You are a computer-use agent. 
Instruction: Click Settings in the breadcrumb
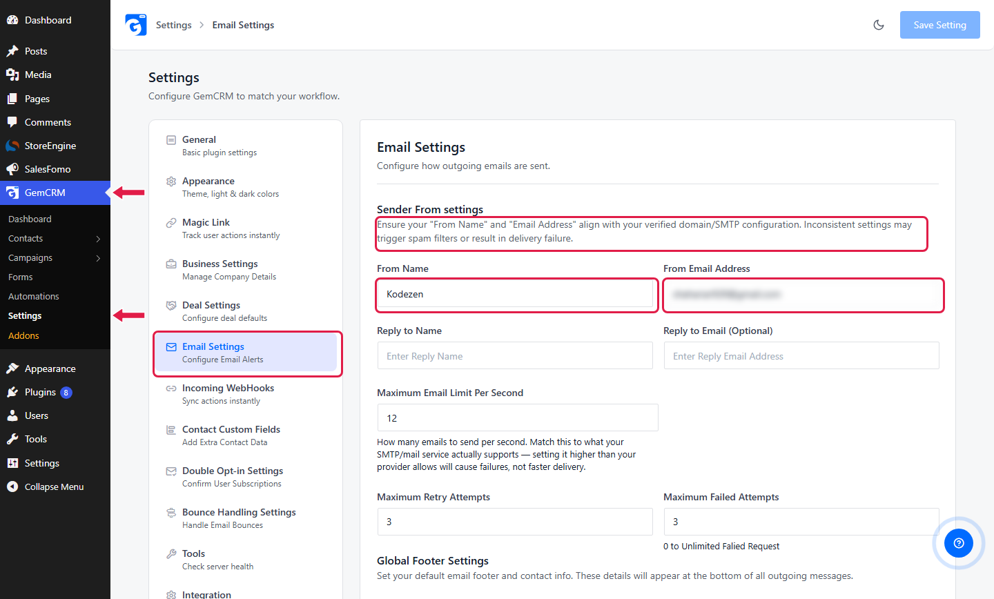pos(174,25)
